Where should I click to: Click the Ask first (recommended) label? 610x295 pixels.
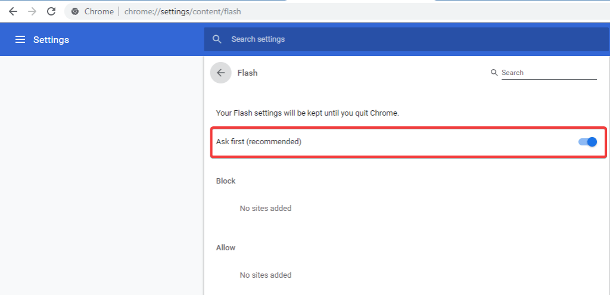click(x=259, y=142)
